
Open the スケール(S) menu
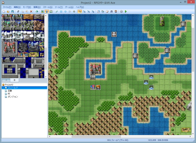click(x=48, y=7)
